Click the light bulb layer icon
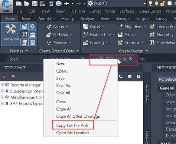The height and width of the screenshot is (144, 176). coord(150,3)
